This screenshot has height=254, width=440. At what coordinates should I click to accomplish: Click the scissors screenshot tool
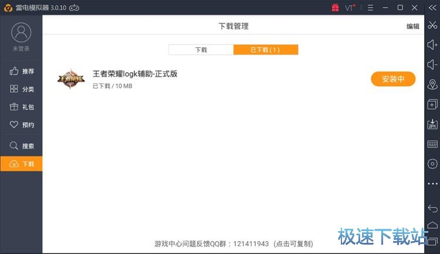click(432, 25)
